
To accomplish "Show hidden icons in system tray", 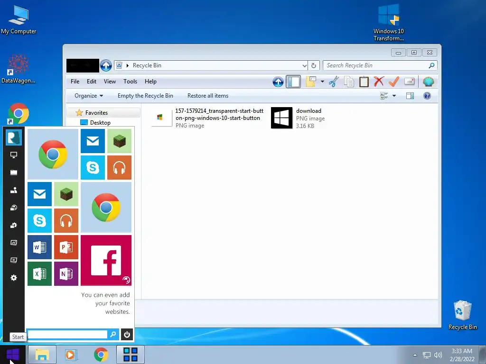I will 415,355.
